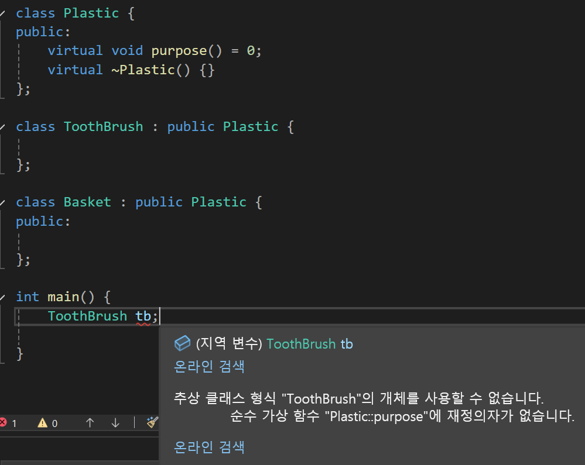The image size is (585, 465).
Task: Click ToothBrush type name in the tooltip
Action: (301, 344)
